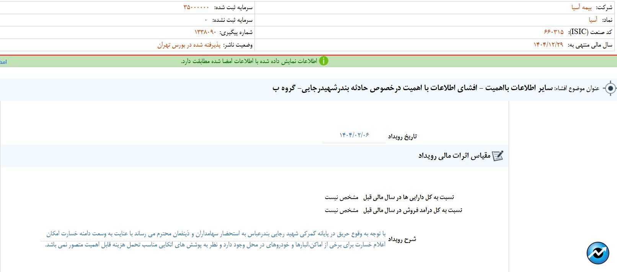
Task: Select fiscal year end date ۱۴۰۴/۱۲/۲۹
Action: [548, 45]
